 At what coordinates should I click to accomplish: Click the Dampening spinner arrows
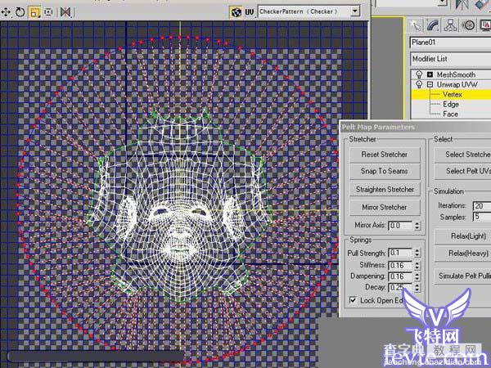coord(417,276)
